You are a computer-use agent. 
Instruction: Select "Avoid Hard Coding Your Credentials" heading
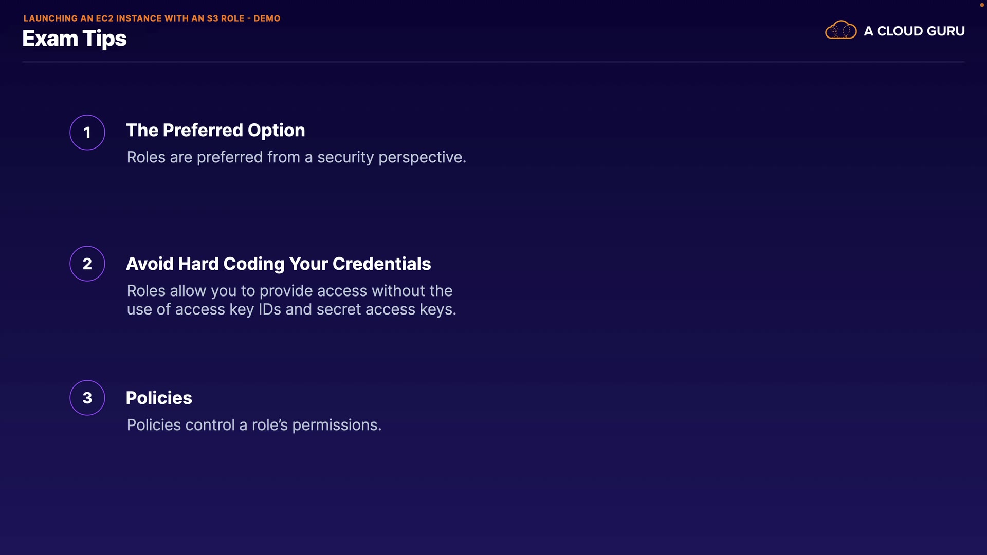click(x=278, y=264)
